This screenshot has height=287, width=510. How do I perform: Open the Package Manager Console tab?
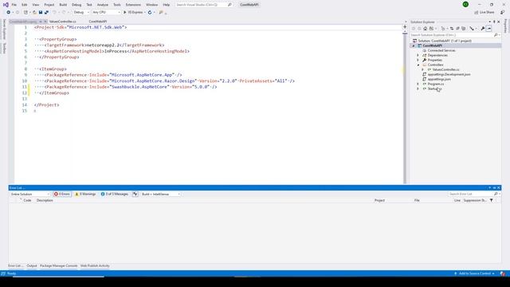point(58,265)
